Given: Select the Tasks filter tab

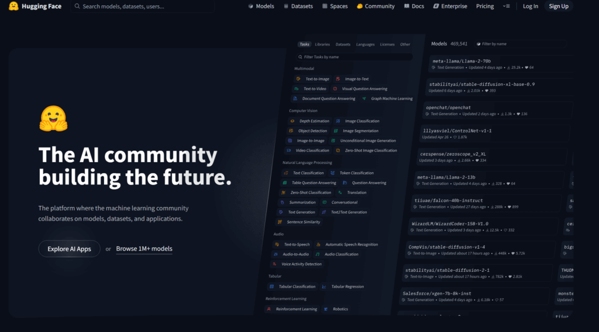Looking at the screenshot, I should [304, 44].
